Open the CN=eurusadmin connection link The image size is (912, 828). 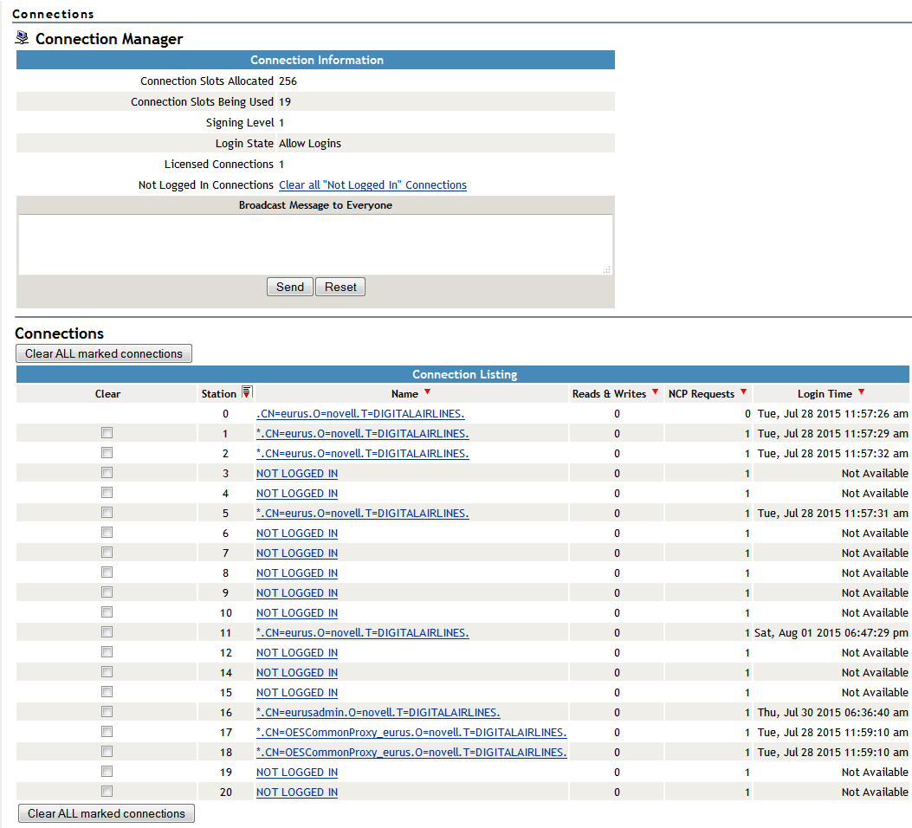click(x=378, y=713)
